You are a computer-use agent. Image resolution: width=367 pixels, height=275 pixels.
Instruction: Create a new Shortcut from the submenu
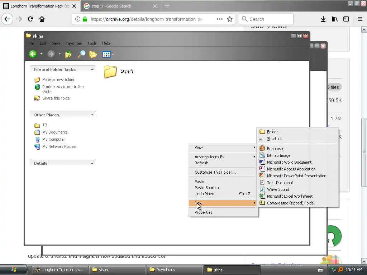coord(298,139)
